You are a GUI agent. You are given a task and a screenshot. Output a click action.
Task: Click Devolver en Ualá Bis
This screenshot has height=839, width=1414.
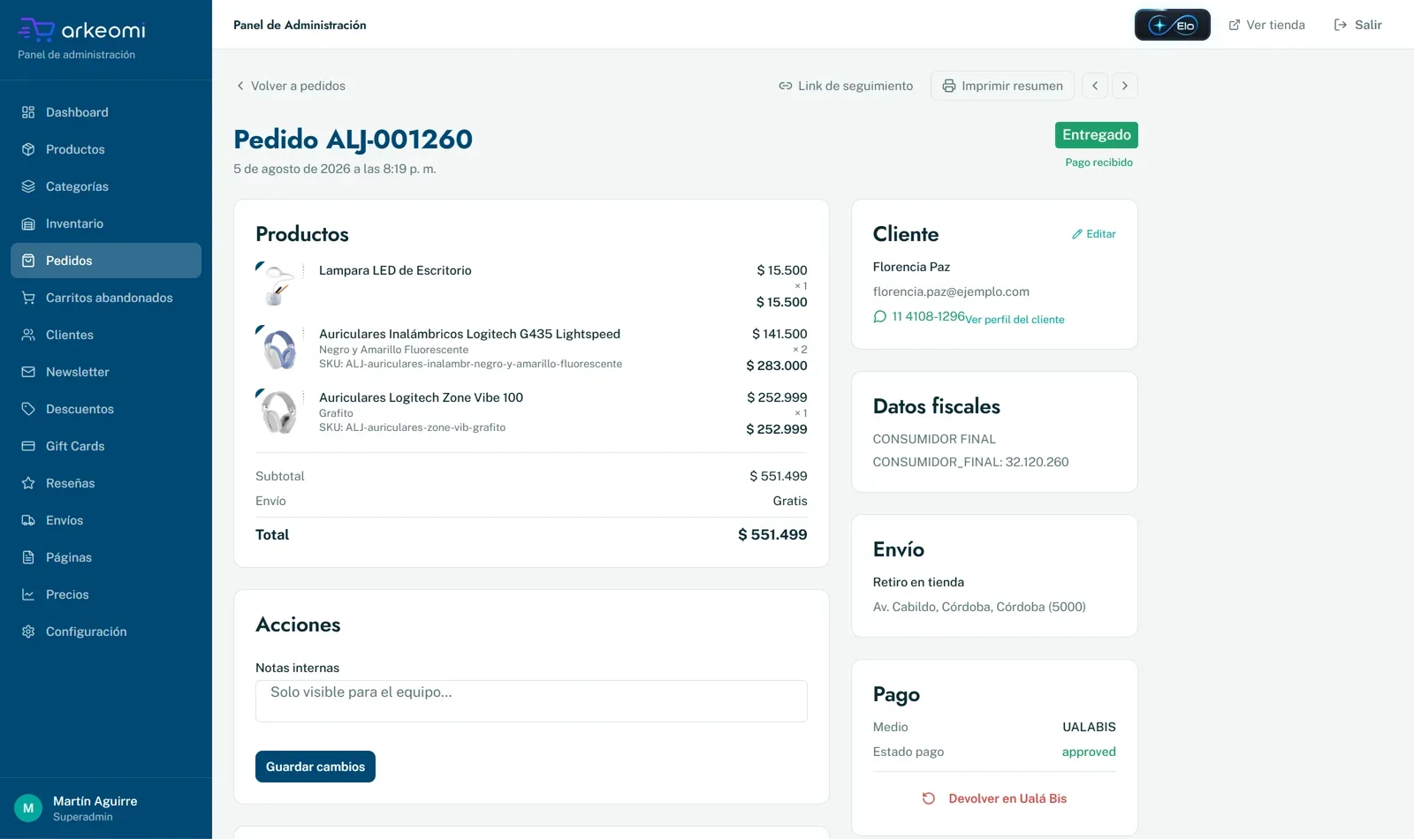994,798
